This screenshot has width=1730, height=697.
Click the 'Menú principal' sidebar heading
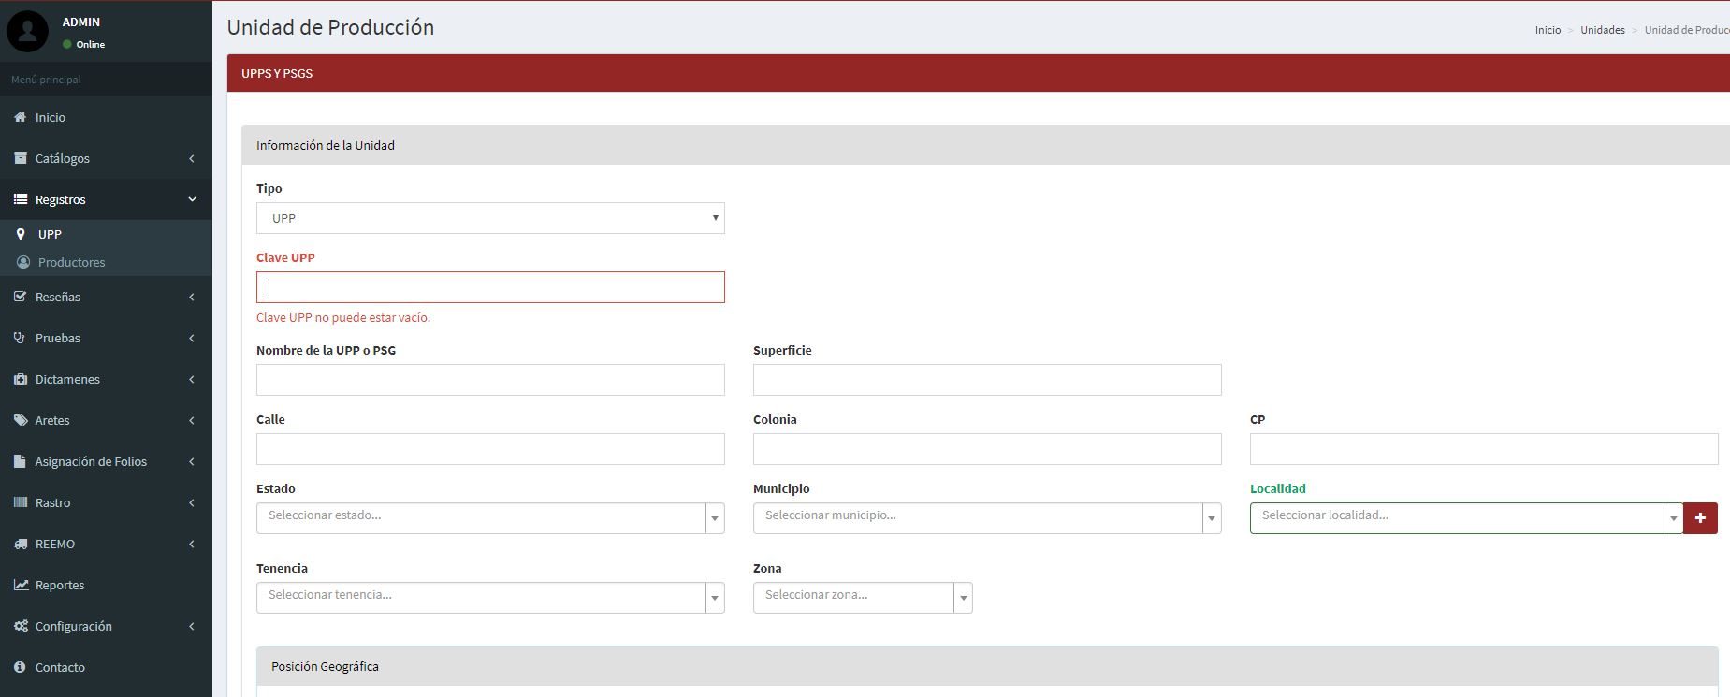(46, 80)
